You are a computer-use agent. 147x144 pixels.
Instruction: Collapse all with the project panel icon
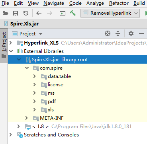(118, 33)
